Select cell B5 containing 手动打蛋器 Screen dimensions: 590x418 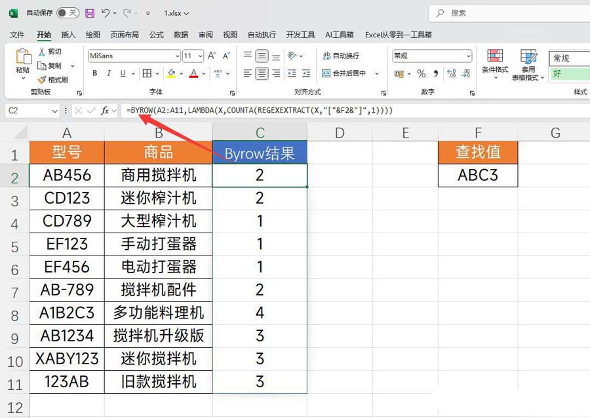coord(159,244)
